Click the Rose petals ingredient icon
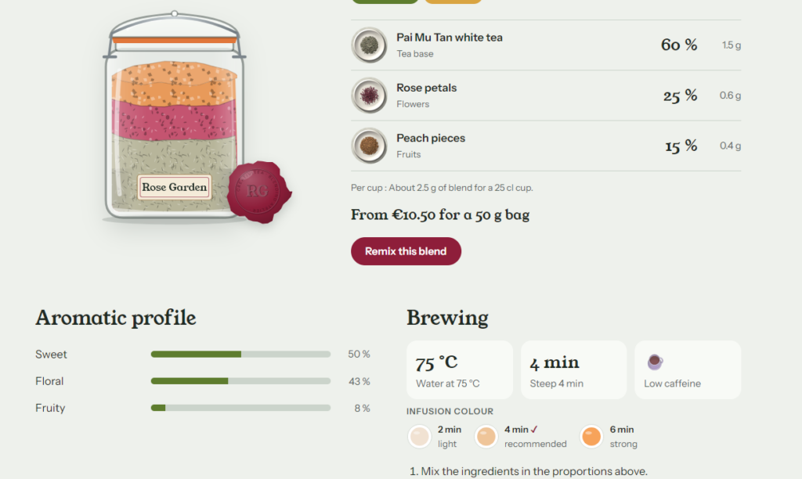802x479 pixels. point(369,95)
